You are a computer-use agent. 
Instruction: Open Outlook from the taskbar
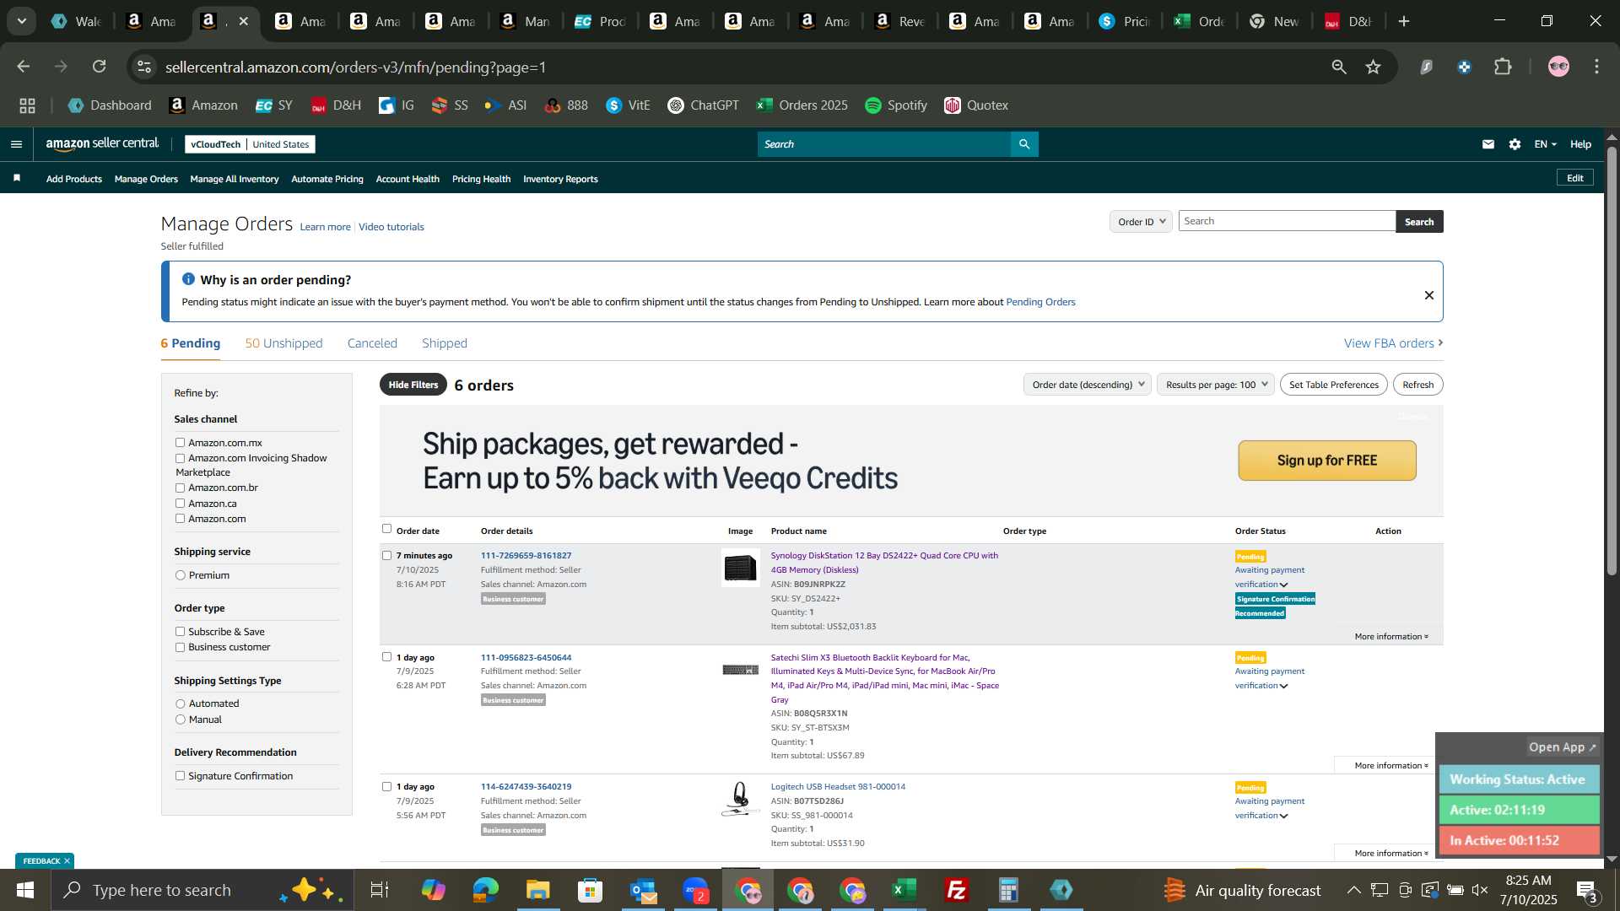coord(643,890)
